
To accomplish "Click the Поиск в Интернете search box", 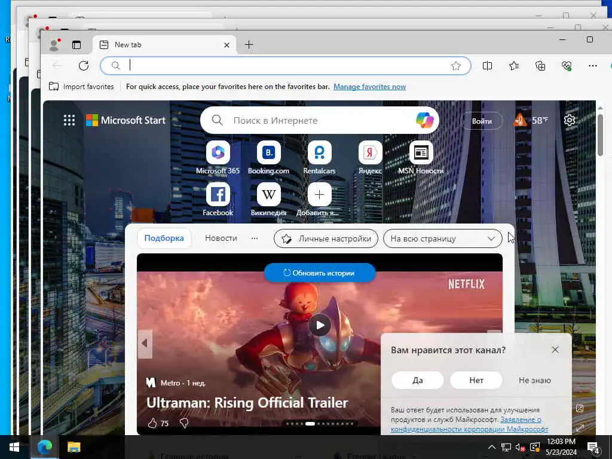I will (x=319, y=120).
